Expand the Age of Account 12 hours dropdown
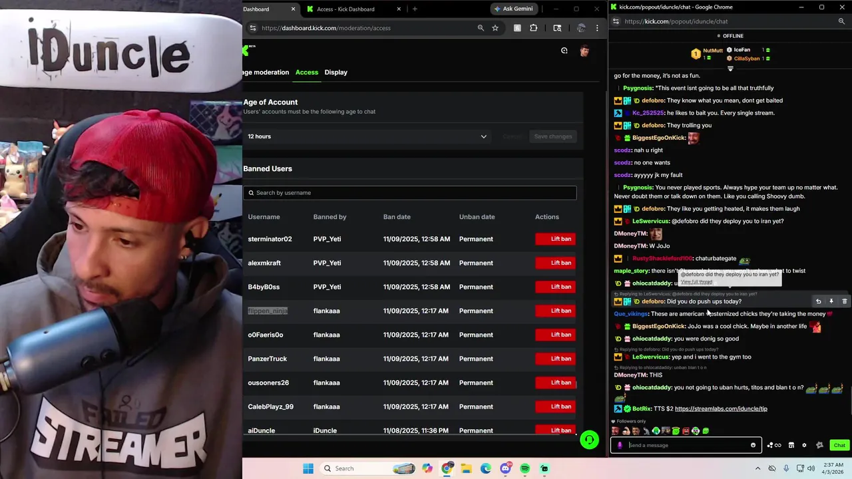The height and width of the screenshot is (479, 852). pos(367,136)
